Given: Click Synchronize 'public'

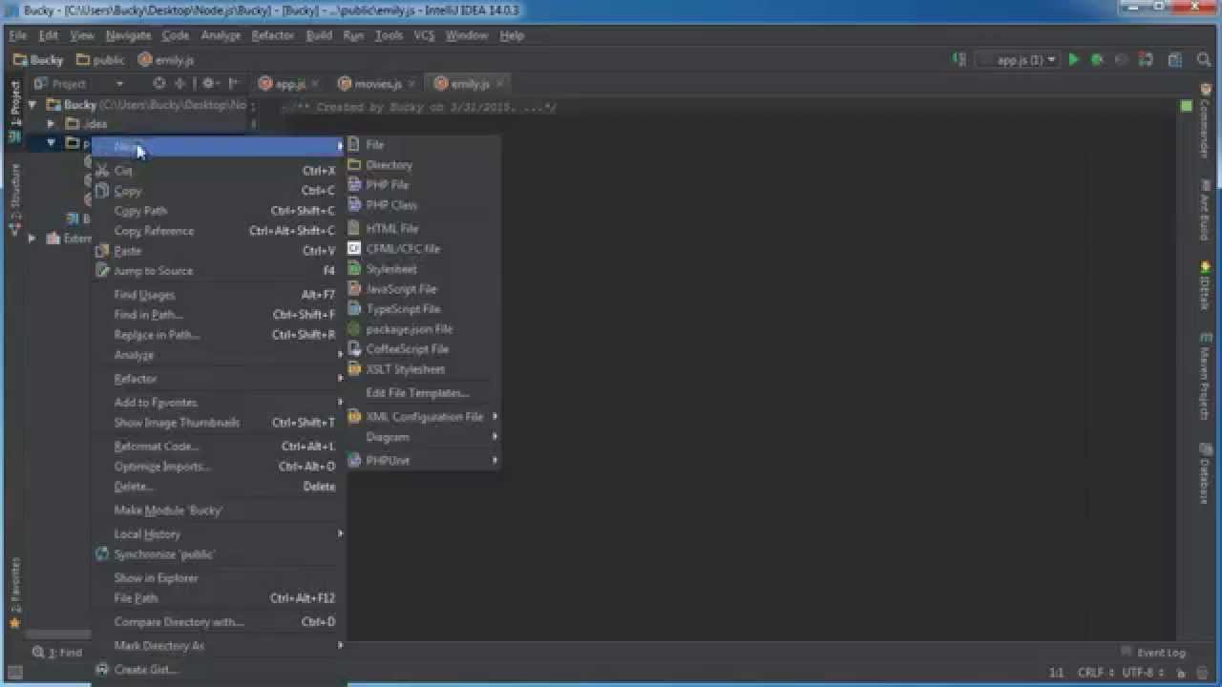Looking at the screenshot, I should pyautogui.click(x=218, y=554).
